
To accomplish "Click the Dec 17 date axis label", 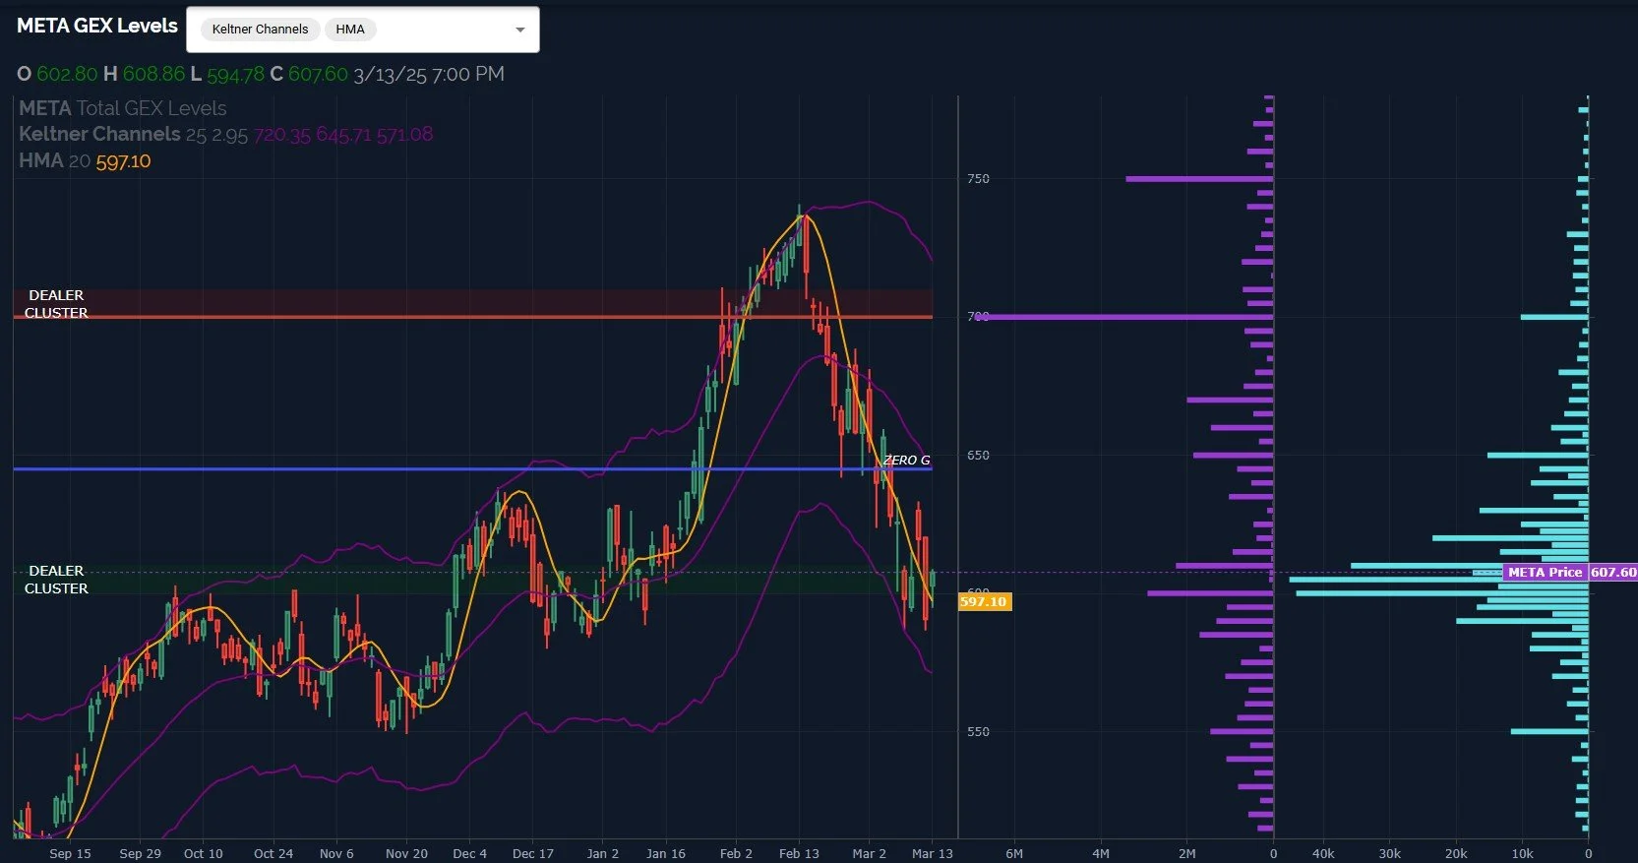I will (533, 853).
